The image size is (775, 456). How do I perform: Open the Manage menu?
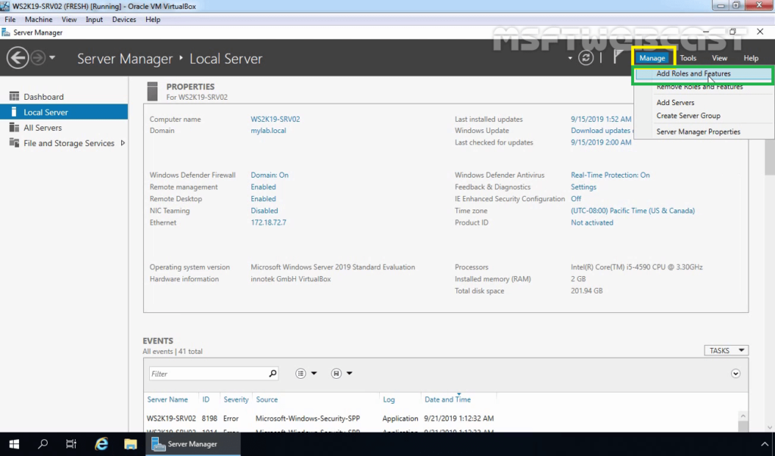pyautogui.click(x=652, y=57)
